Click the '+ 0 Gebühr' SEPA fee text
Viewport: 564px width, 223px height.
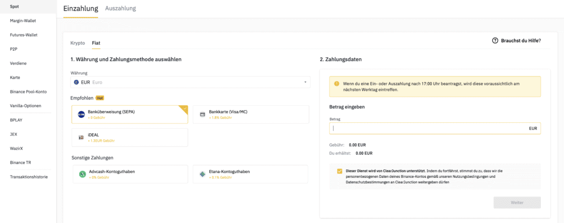[x=97, y=118]
